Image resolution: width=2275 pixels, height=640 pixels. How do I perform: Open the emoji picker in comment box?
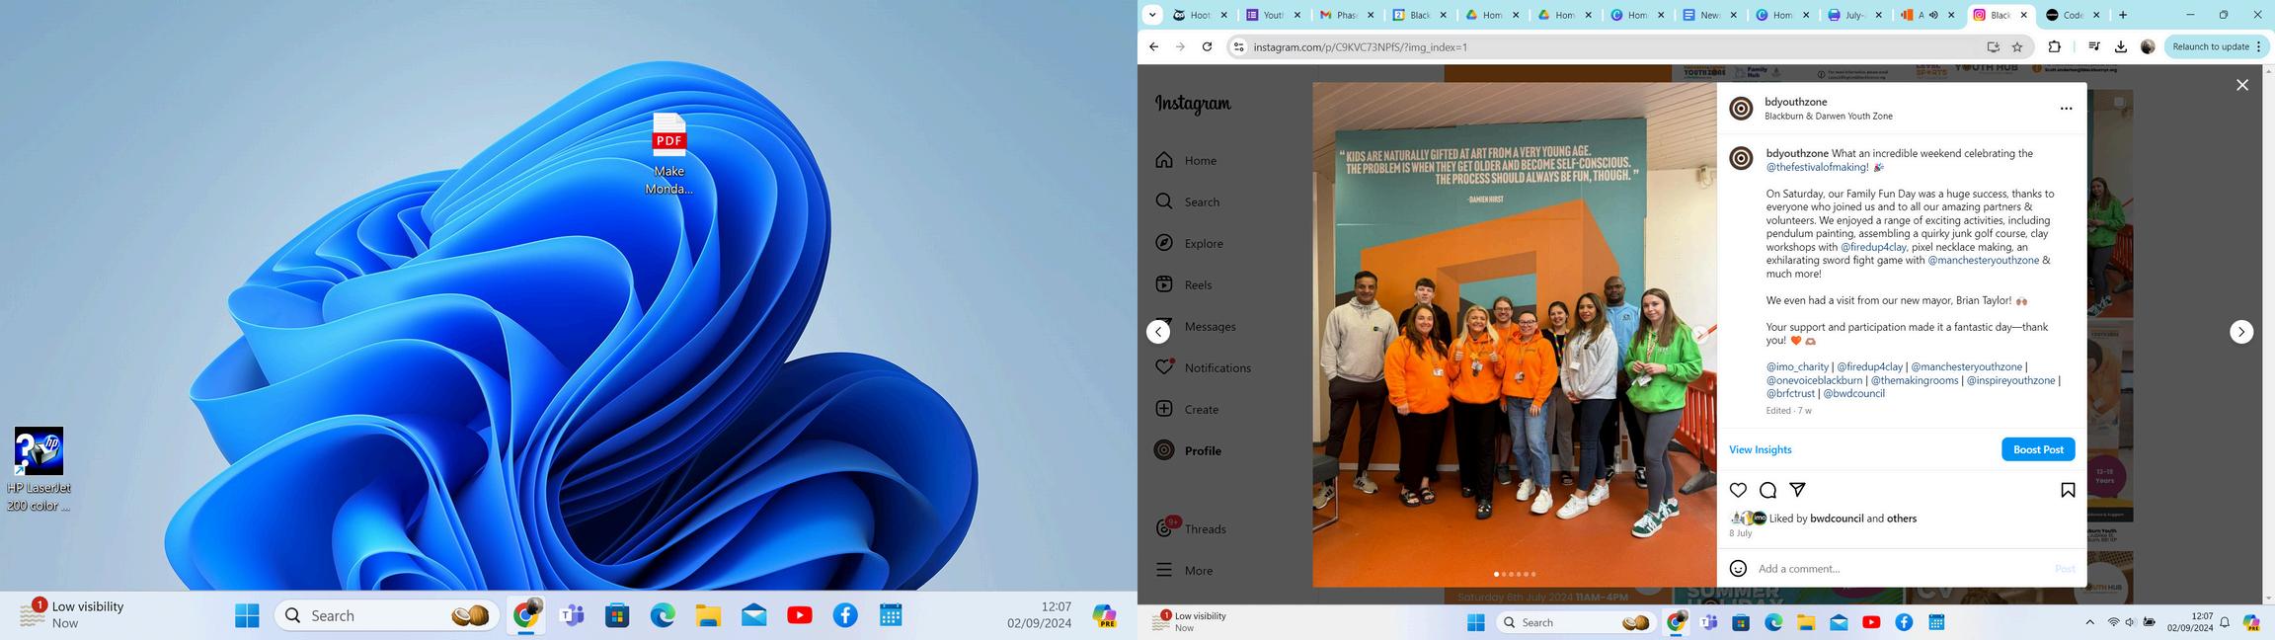click(x=1738, y=568)
